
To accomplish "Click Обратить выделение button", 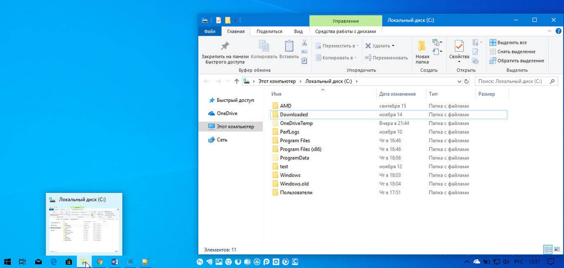I will 517,61.
